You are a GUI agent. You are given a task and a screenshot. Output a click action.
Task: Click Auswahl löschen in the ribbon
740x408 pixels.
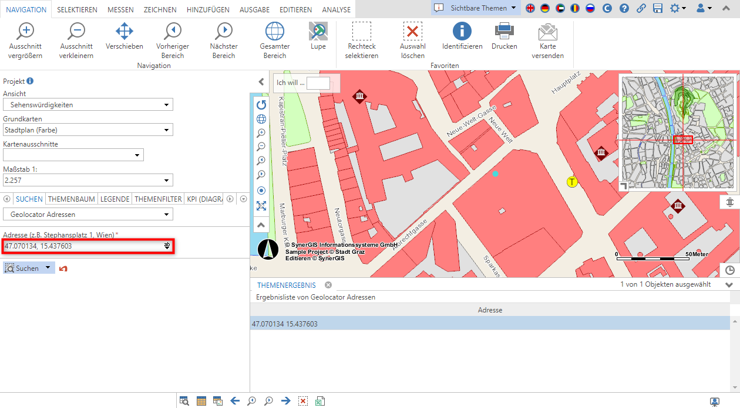point(412,41)
